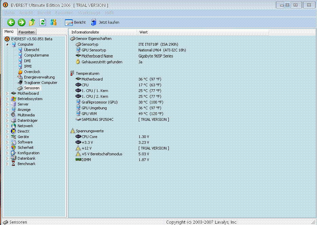
Task: Select the CPU Core voltage row
Action: click(112, 137)
